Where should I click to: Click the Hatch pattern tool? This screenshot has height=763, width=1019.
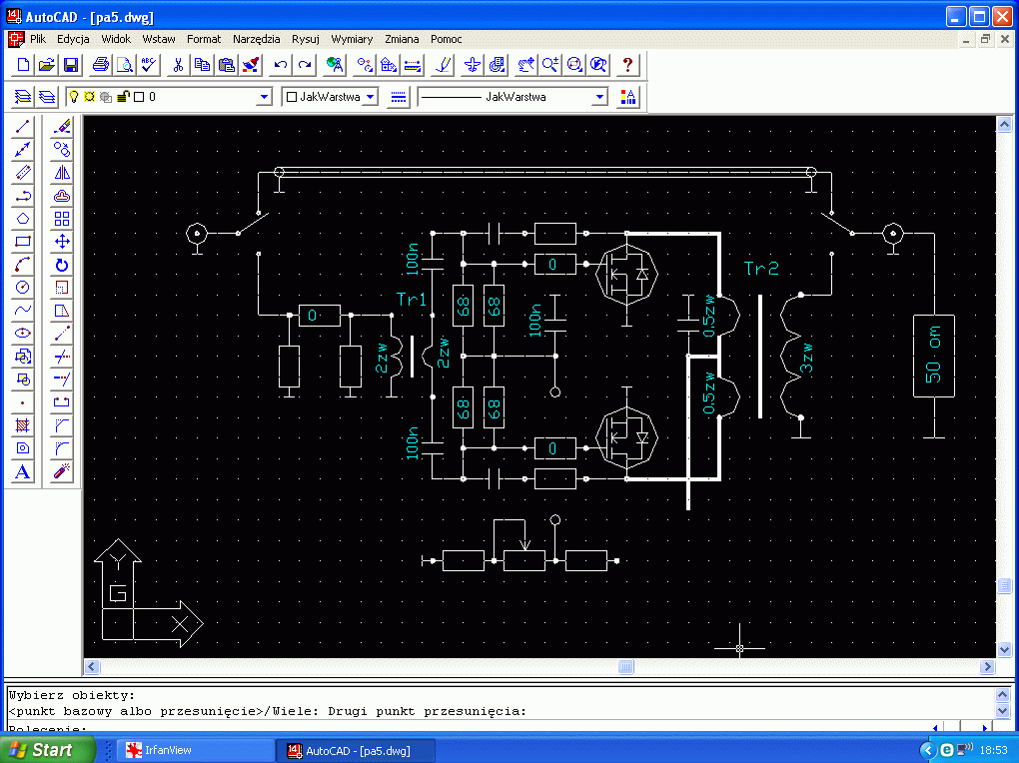pyautogui.click(x=24, y=425)
